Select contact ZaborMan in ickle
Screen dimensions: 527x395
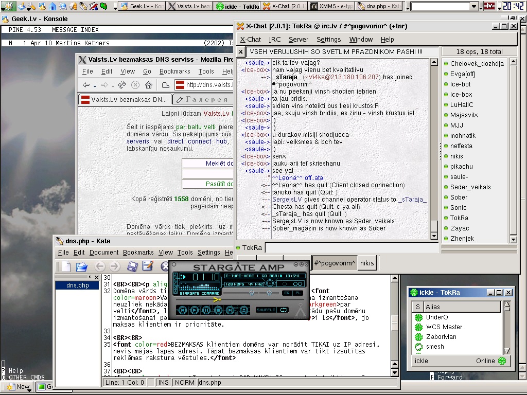click(441, 336)
